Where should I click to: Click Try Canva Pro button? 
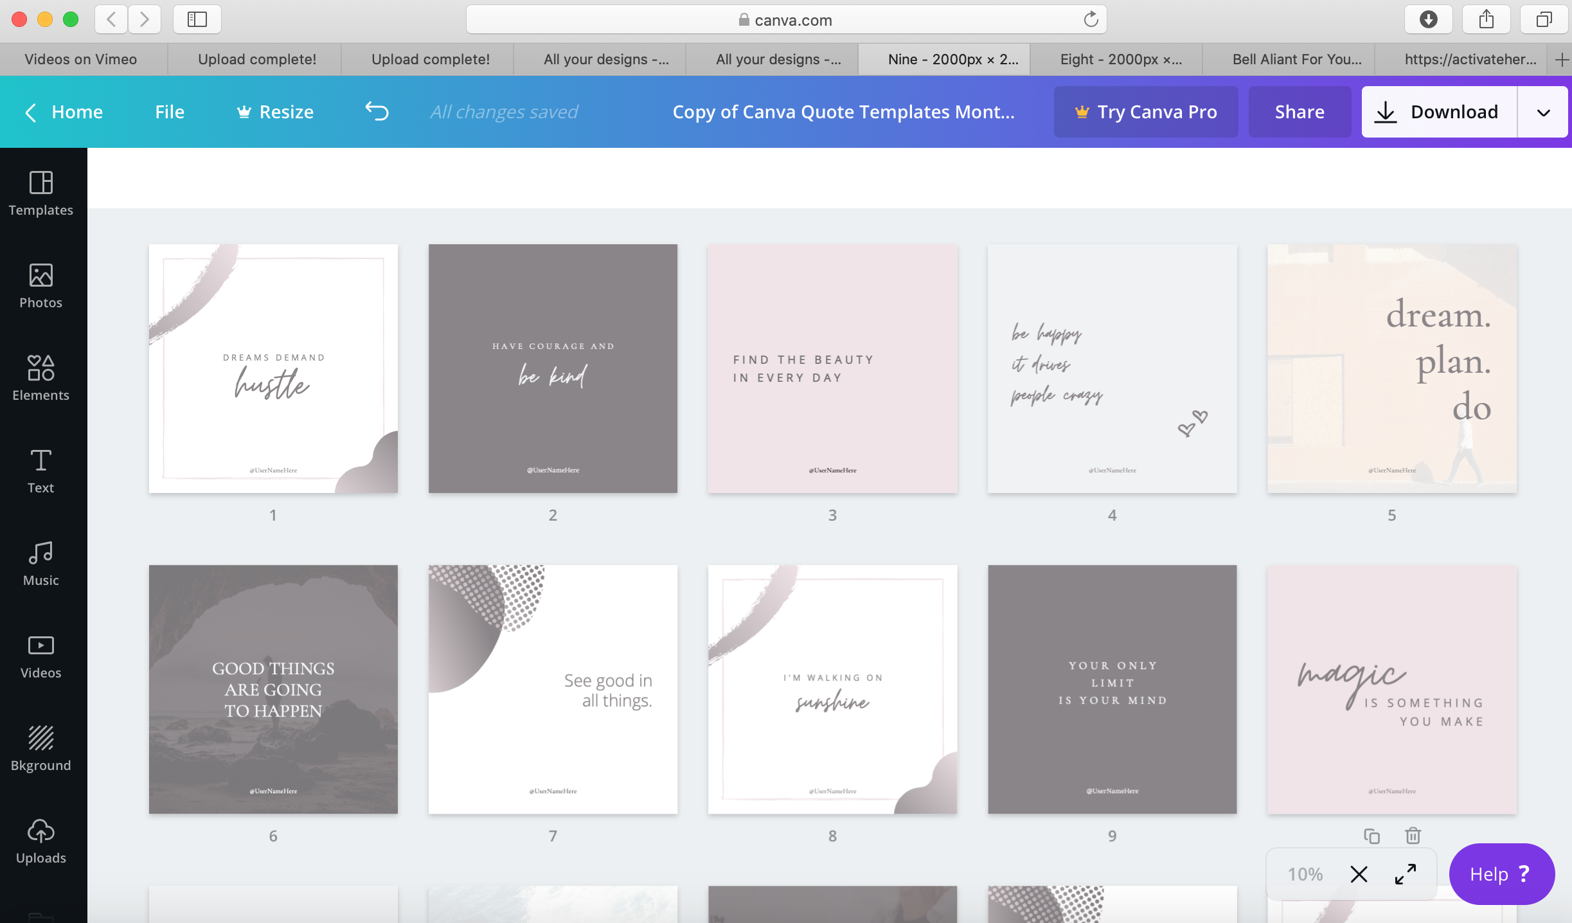click(1146, 112)
